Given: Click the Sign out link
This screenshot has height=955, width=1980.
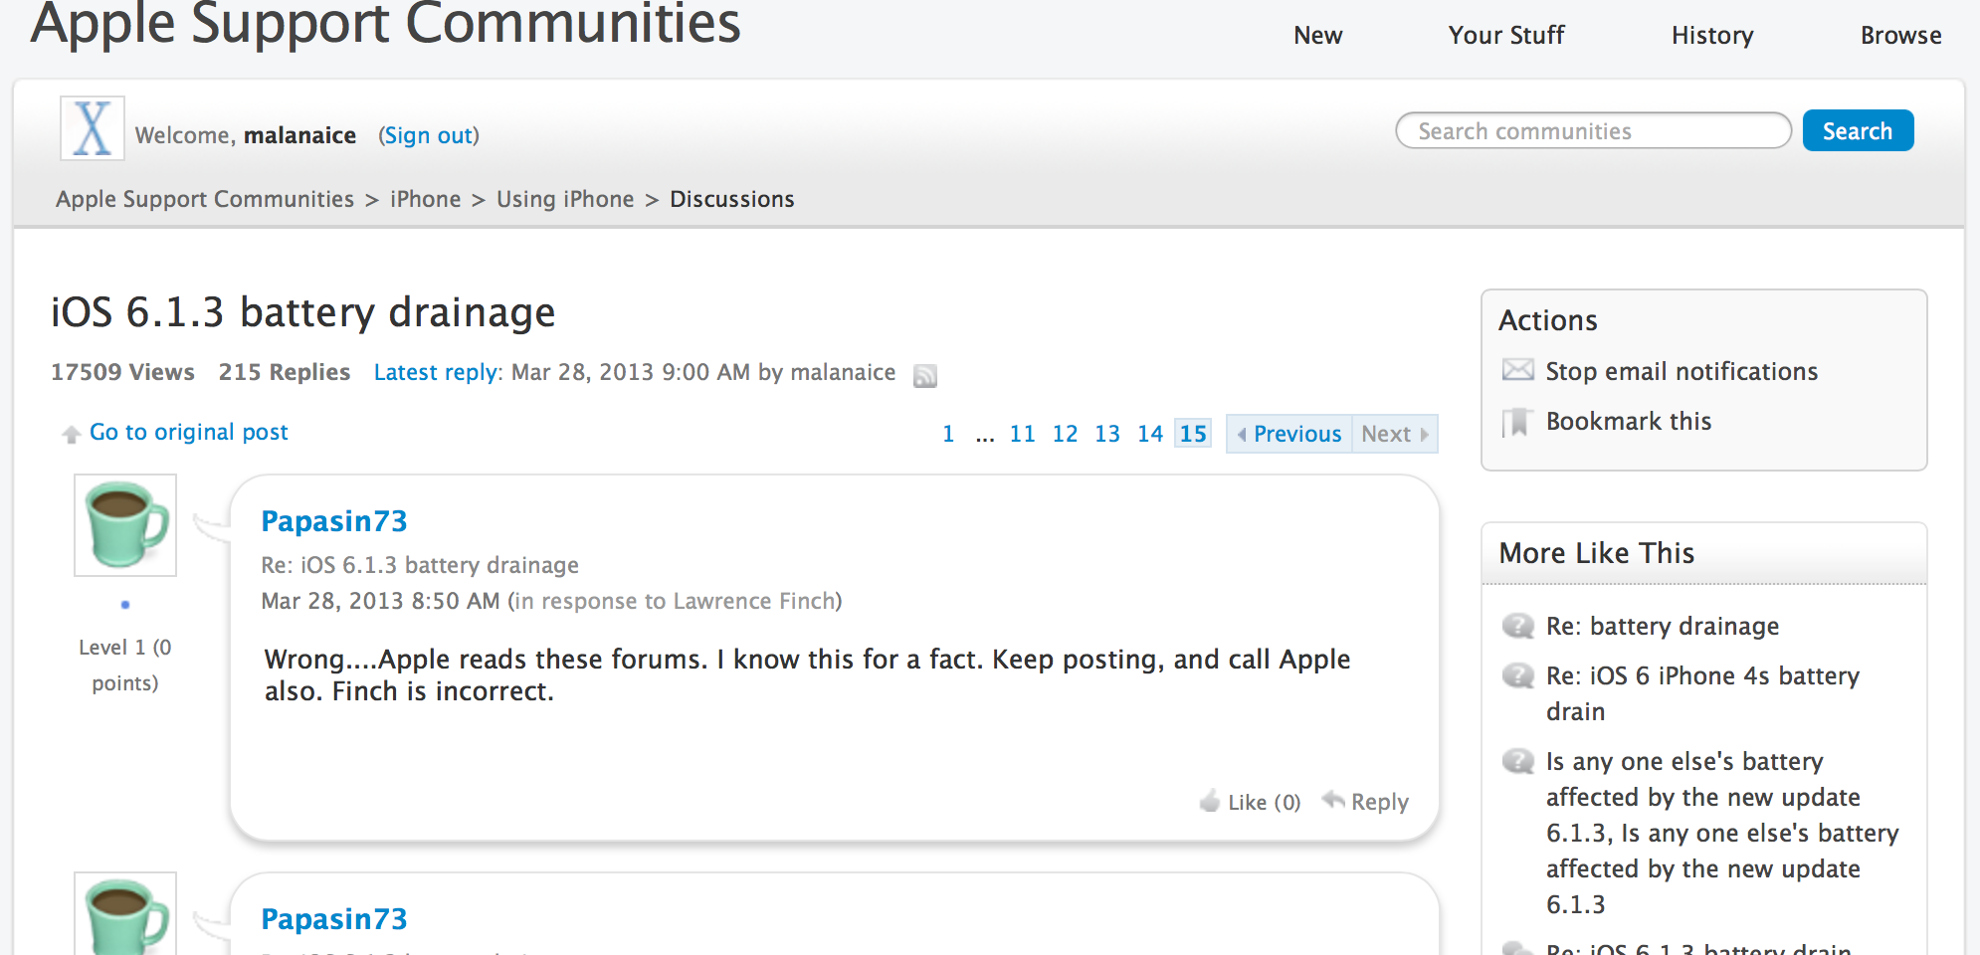Looking at the screenshot, I should (429, 135).
